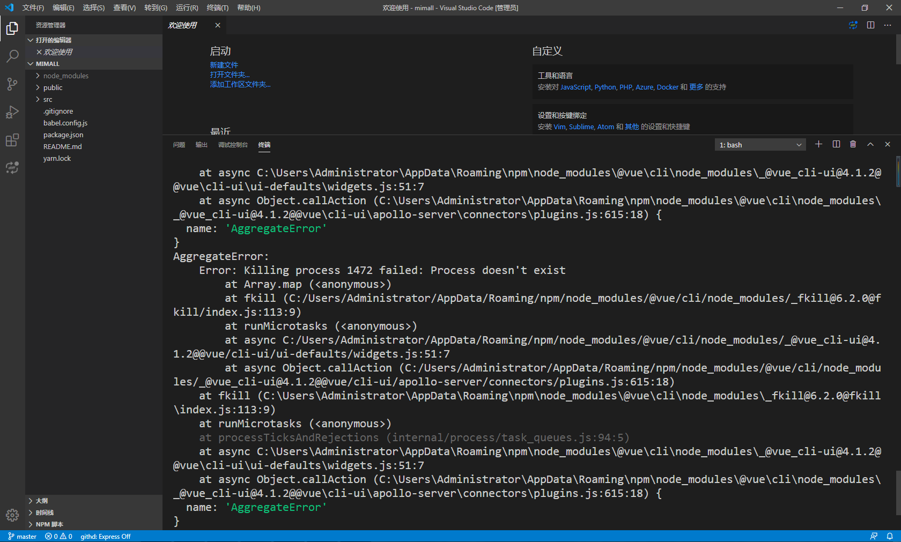901x542 pixels.
Task: Switch to the 调试控制台 panel tab
Action: coord(233,145)
